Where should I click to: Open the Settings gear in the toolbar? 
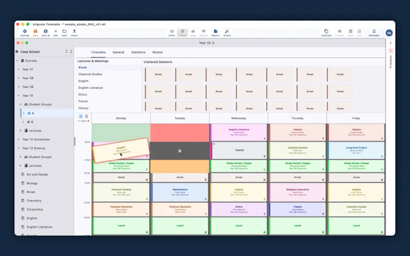pos(25,33)
